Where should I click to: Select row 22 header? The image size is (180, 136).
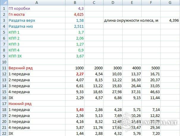coord(4,133)
